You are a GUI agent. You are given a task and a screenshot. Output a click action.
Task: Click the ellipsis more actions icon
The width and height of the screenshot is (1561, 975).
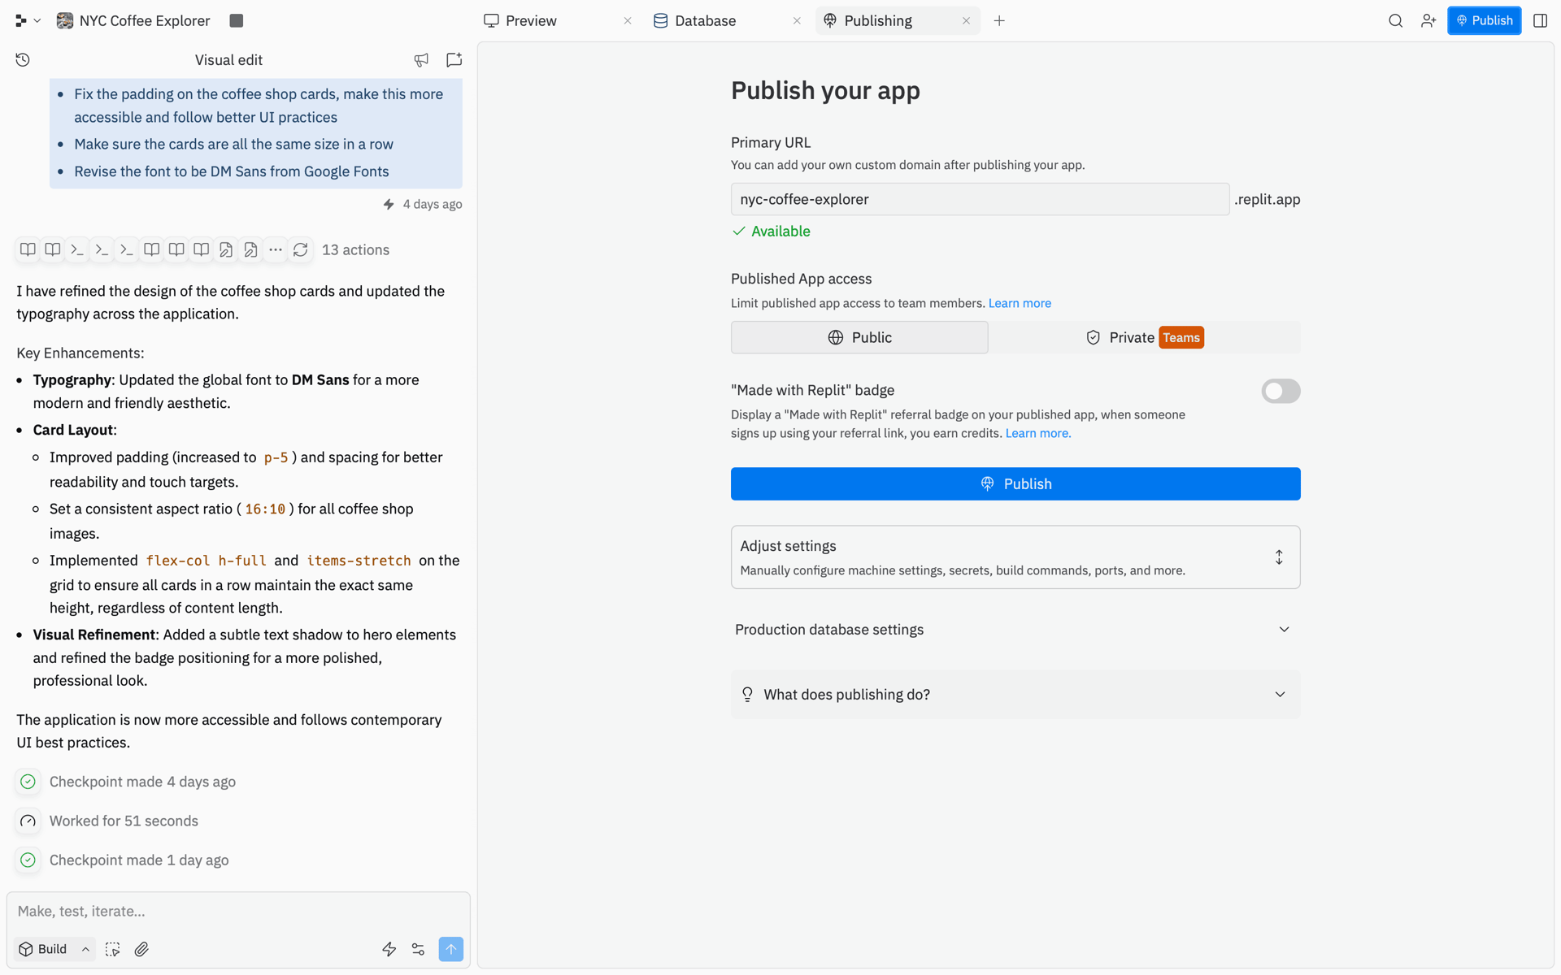pyautogui.click(x=276, y=249)
